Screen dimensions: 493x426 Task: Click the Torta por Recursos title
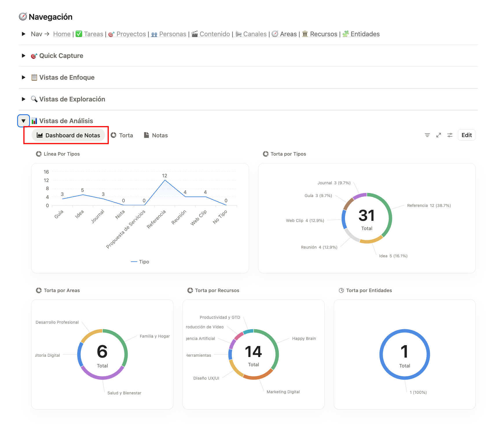point(217,290)
